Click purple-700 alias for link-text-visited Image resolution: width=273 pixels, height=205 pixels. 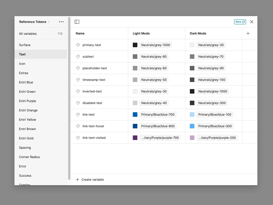click(x=160, y=138)
